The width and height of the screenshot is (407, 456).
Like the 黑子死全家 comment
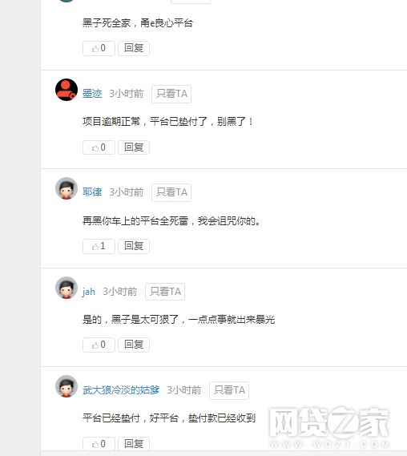pos(99,48)
